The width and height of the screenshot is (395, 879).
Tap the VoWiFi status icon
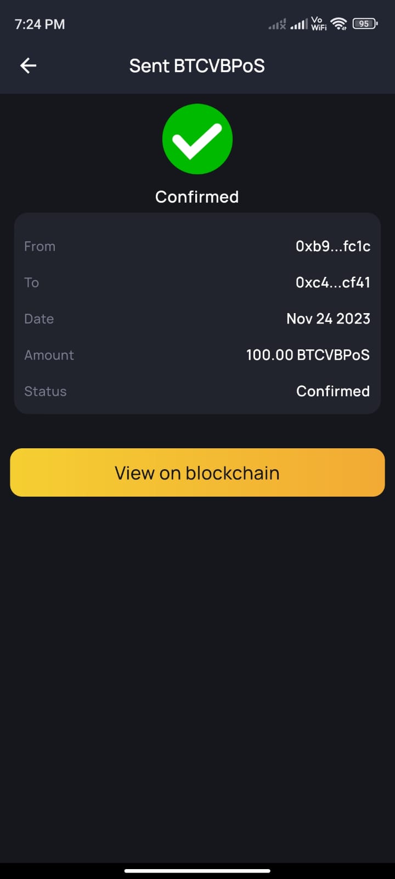pos(319,23)
